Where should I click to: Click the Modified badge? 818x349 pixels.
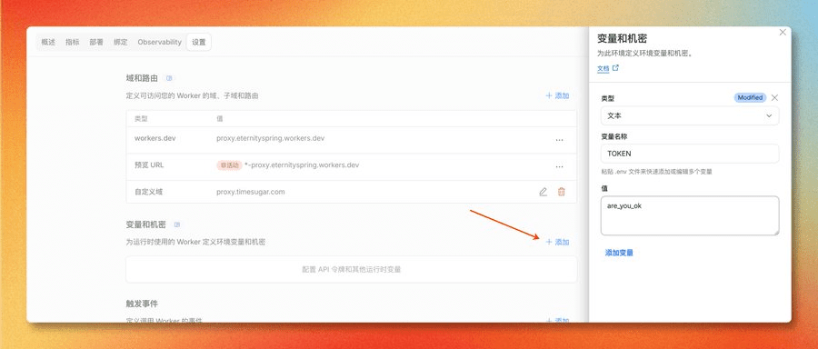[750, 97]
